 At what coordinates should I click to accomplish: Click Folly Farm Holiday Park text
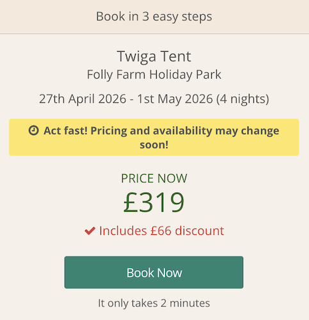[154, 75]
